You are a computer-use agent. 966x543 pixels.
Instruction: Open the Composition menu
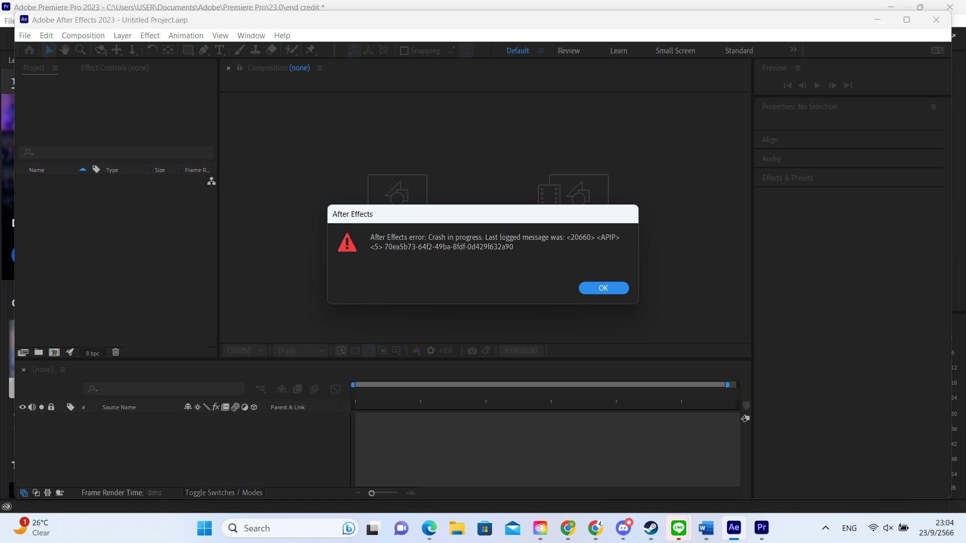tap(83, 36)
